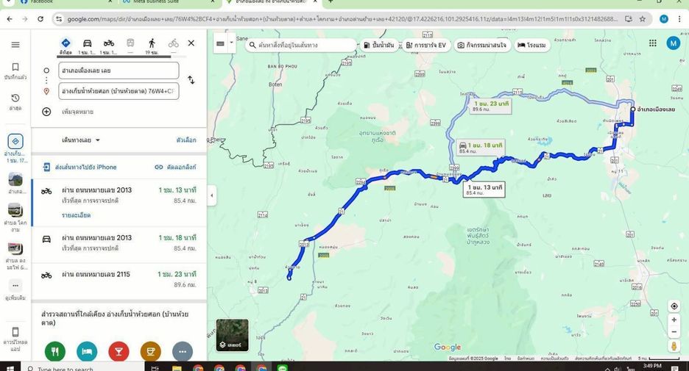Viewport: 689px width, 371px height.
Task: Open Google apps grid
Action: 653,43
